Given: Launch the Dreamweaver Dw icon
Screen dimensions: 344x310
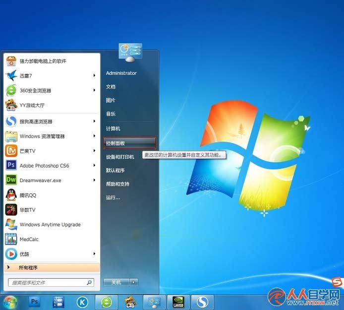Looking at the screenshot, I should [x=11, y=180].
